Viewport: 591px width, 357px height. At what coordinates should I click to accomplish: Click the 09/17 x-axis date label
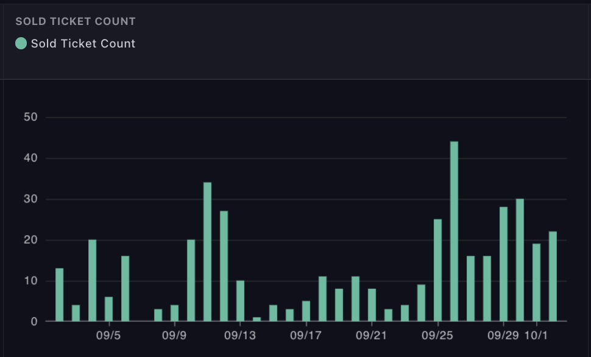pos(306,336)
